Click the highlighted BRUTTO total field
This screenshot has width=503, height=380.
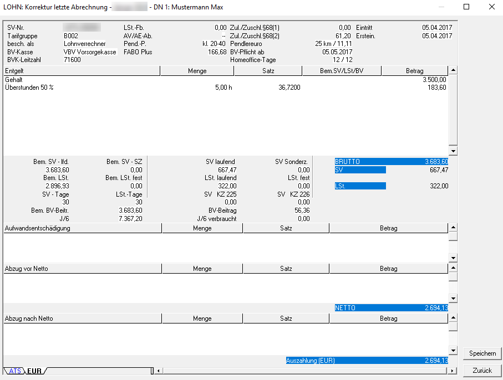[x=392, y=161]
